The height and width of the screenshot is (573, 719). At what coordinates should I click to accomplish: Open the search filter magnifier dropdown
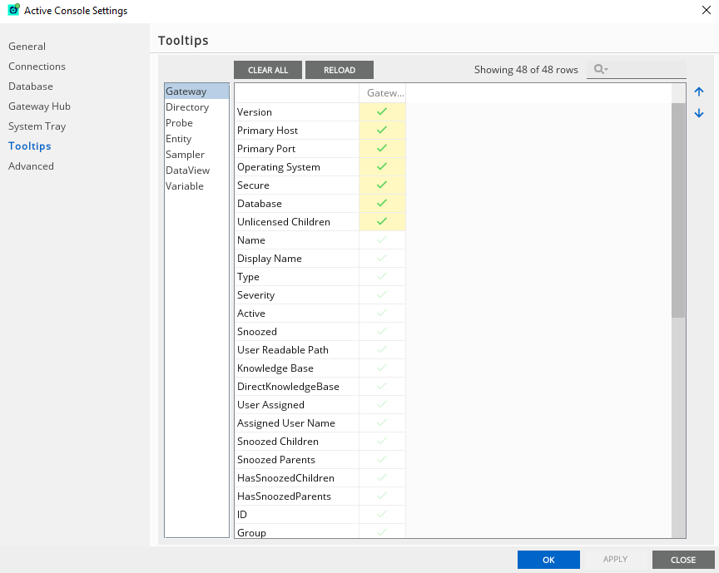pyautogui.click(x=600, y=70)
